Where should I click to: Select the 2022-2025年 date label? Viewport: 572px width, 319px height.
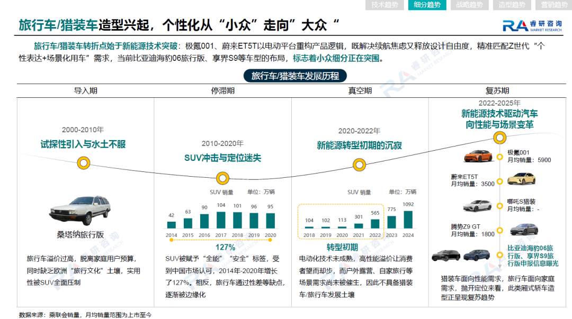[499, 103]
